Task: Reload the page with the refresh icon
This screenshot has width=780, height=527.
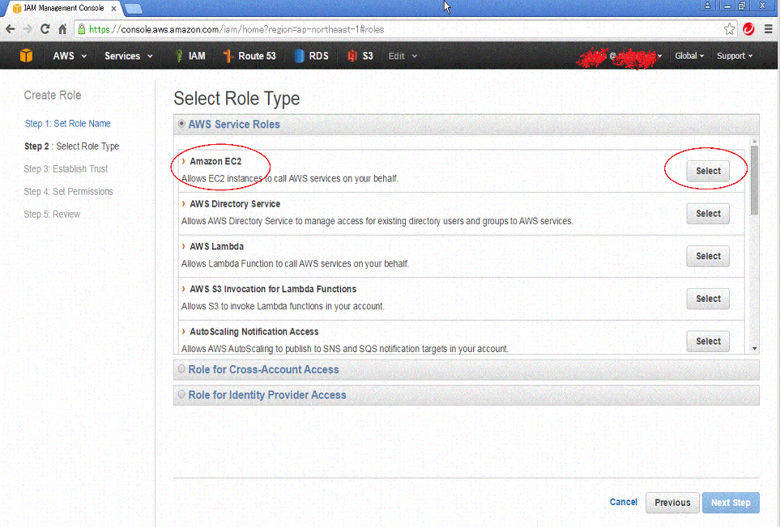Action: [45, 28]
